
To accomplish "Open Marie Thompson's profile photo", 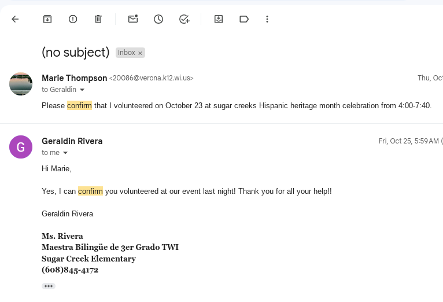I will pyautogui.click(x=21, y=84).
